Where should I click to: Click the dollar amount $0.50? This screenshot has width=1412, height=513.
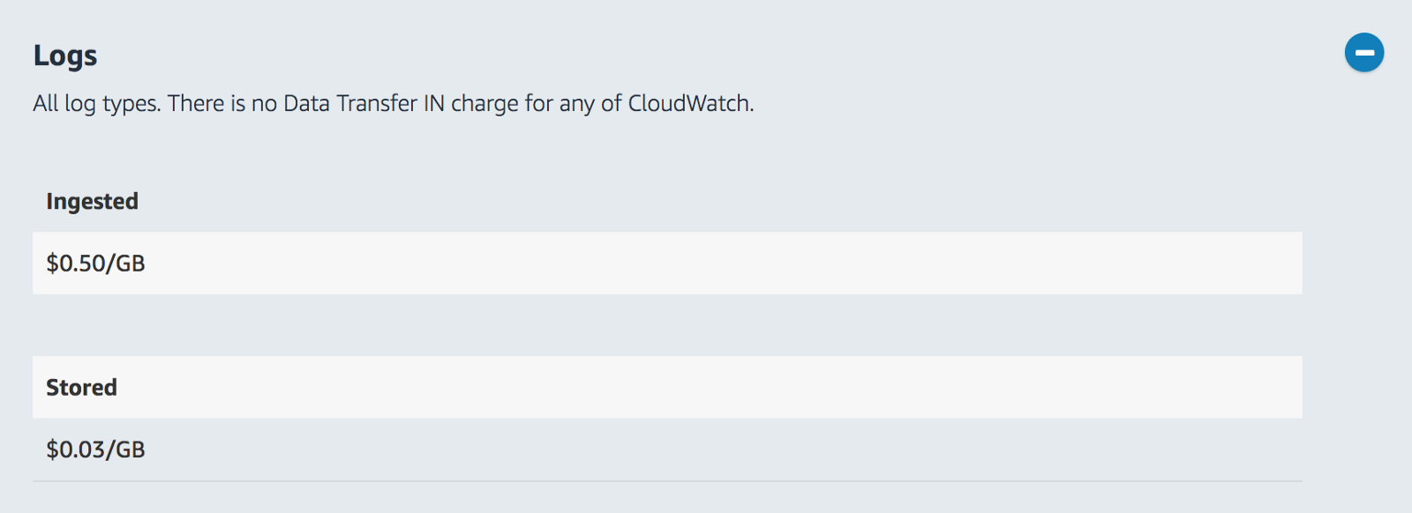[78, 264]
